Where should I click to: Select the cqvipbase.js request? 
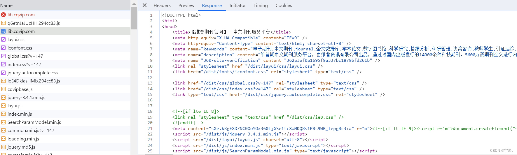pos(65,89)
